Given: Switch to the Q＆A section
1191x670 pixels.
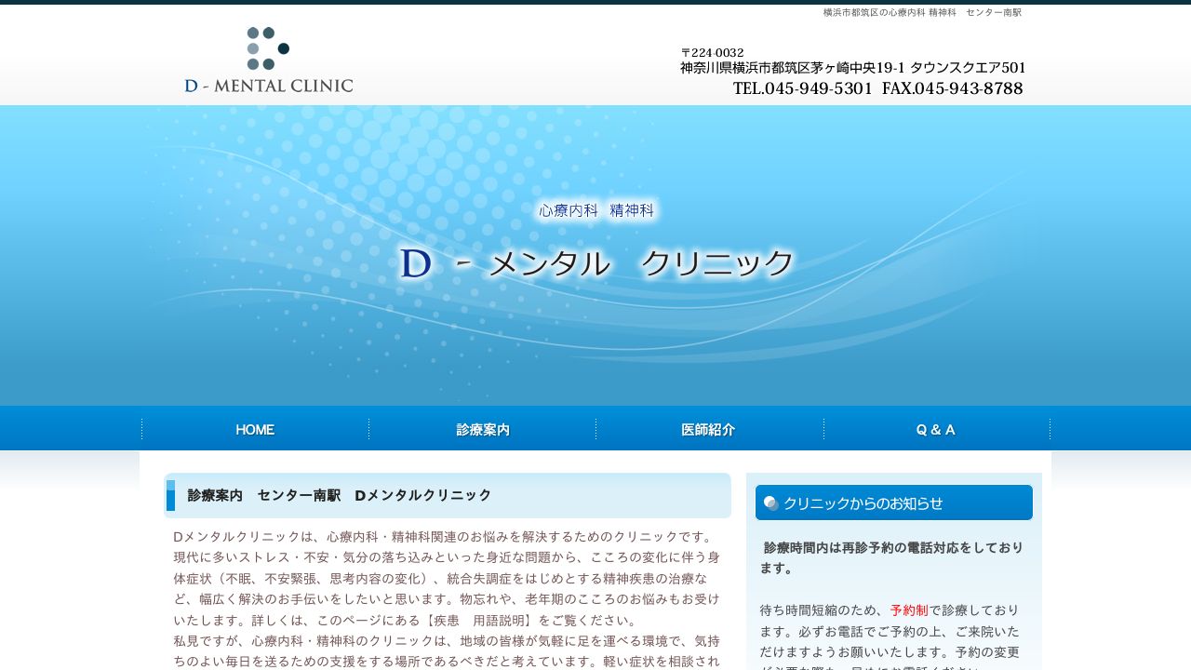Looking at the screenshot, I should pos(936,429).
